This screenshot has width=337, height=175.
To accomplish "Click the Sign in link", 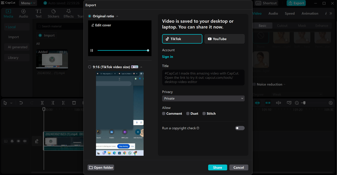I will click(167, 57).
